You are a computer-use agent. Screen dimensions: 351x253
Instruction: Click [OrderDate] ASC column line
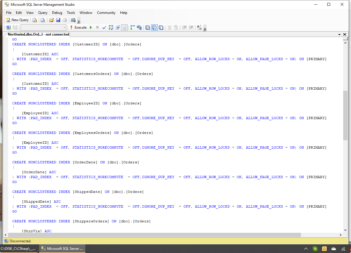tap(39, 172)
